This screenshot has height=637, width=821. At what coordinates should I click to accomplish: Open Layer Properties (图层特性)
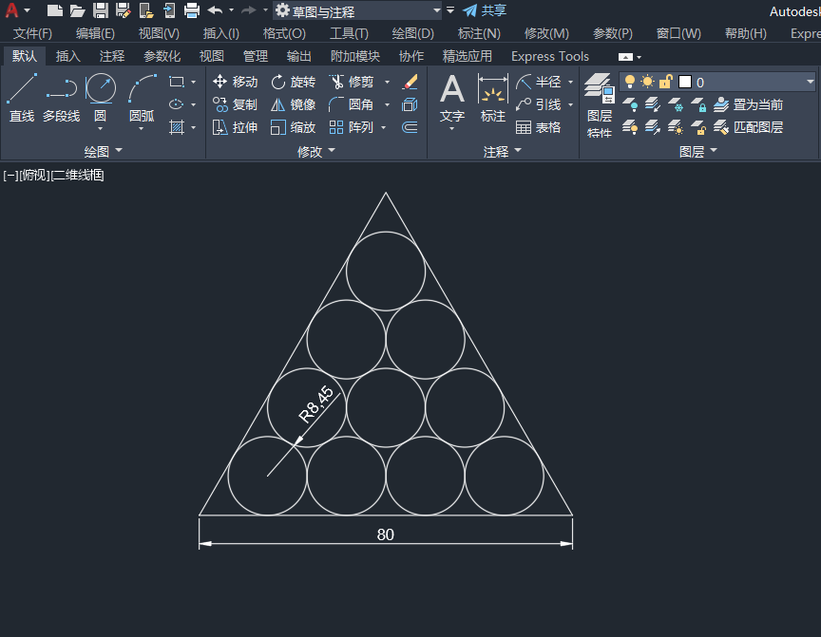tap(600, 104)
